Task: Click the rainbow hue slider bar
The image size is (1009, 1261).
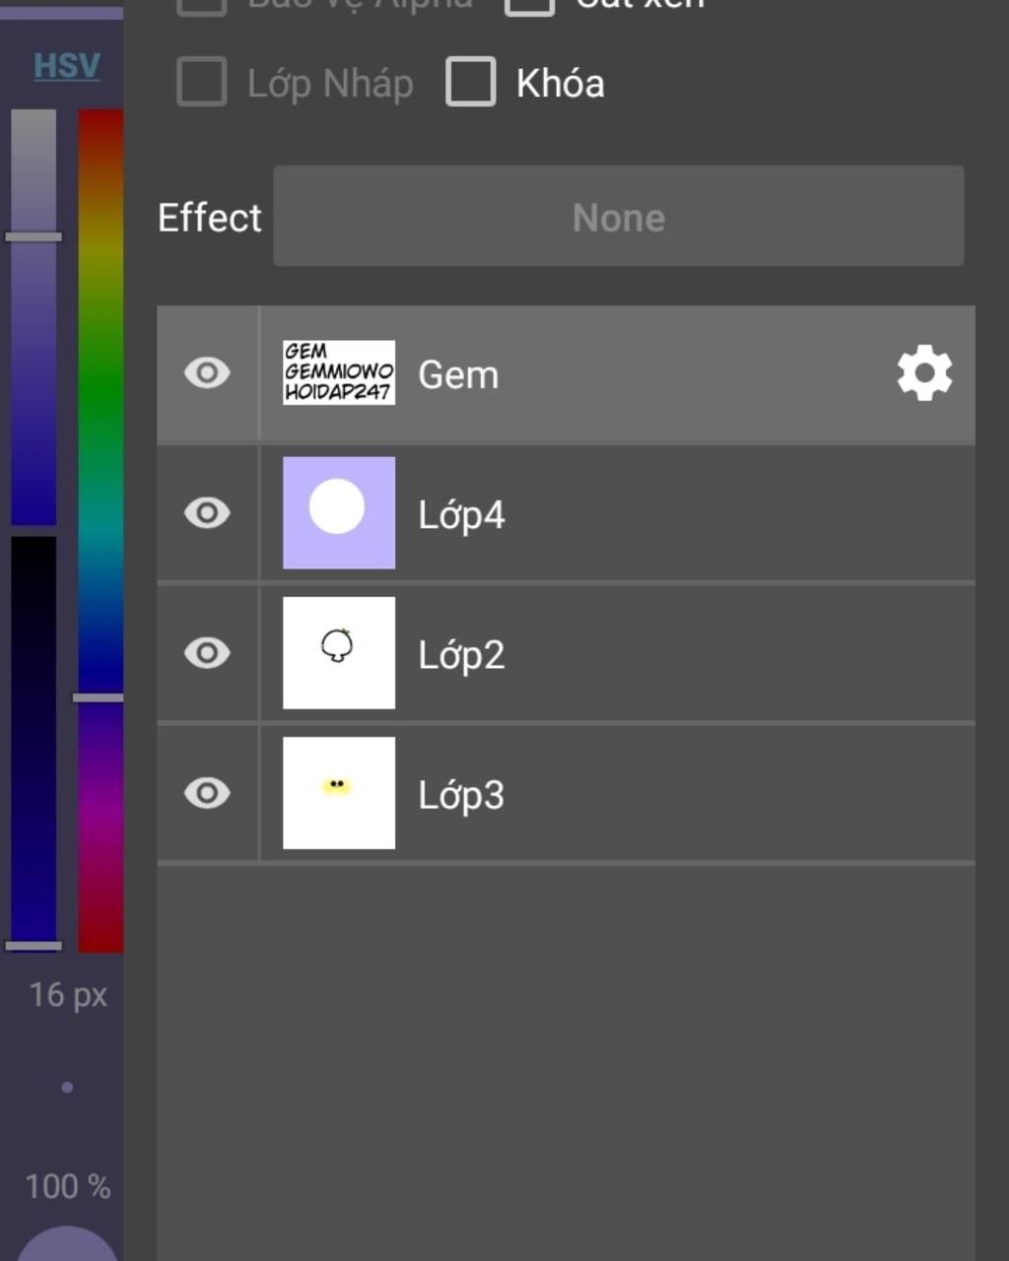Action: [x=101, y=531]
